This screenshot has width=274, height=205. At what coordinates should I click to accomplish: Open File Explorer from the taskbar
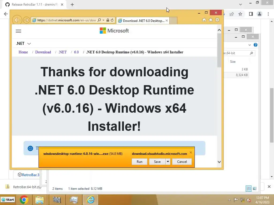point(40,200)
